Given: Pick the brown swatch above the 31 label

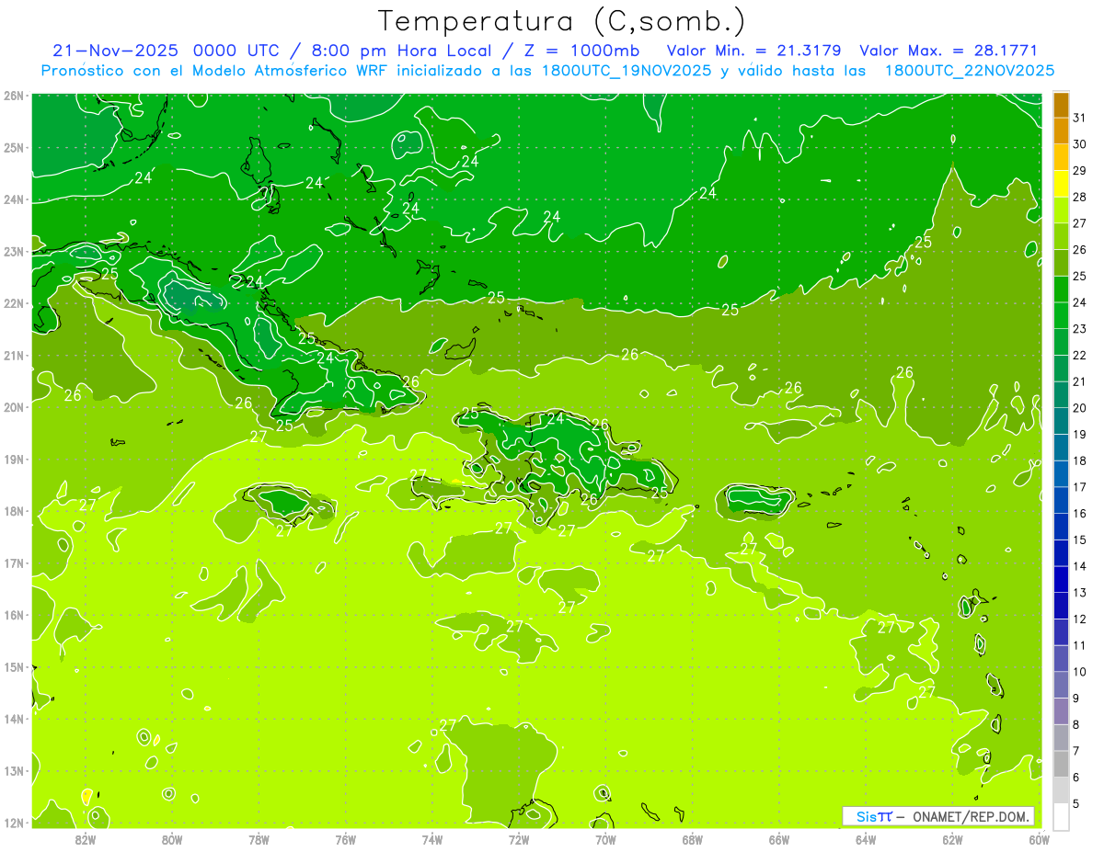Looking at the screenshot, I should coord(1061,105).
